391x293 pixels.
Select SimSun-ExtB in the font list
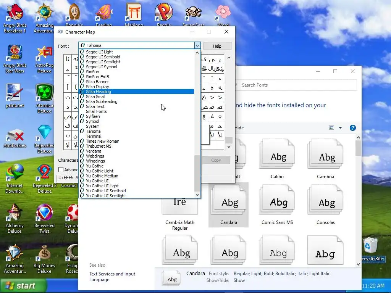136,76
